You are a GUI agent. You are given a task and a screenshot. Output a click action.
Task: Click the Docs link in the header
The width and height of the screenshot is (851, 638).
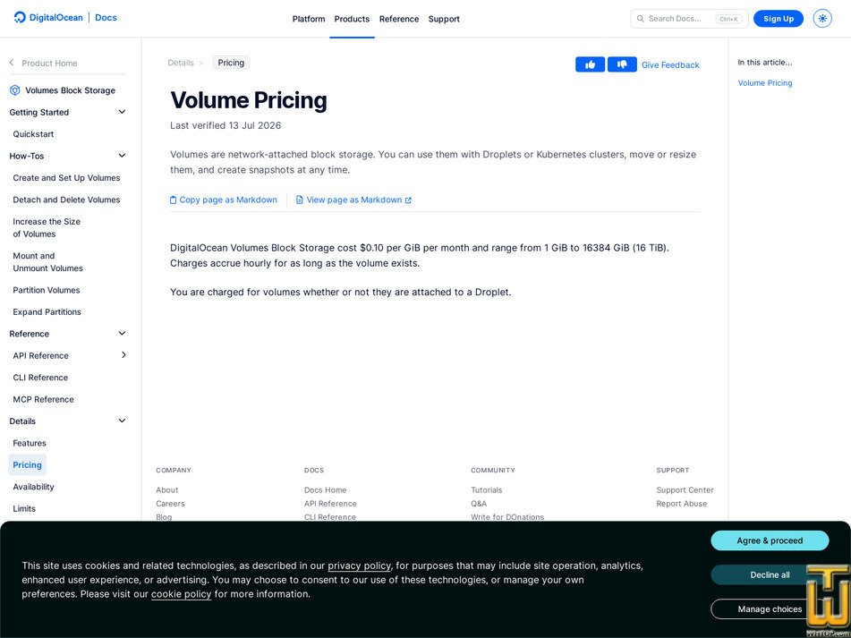(106, 17)
